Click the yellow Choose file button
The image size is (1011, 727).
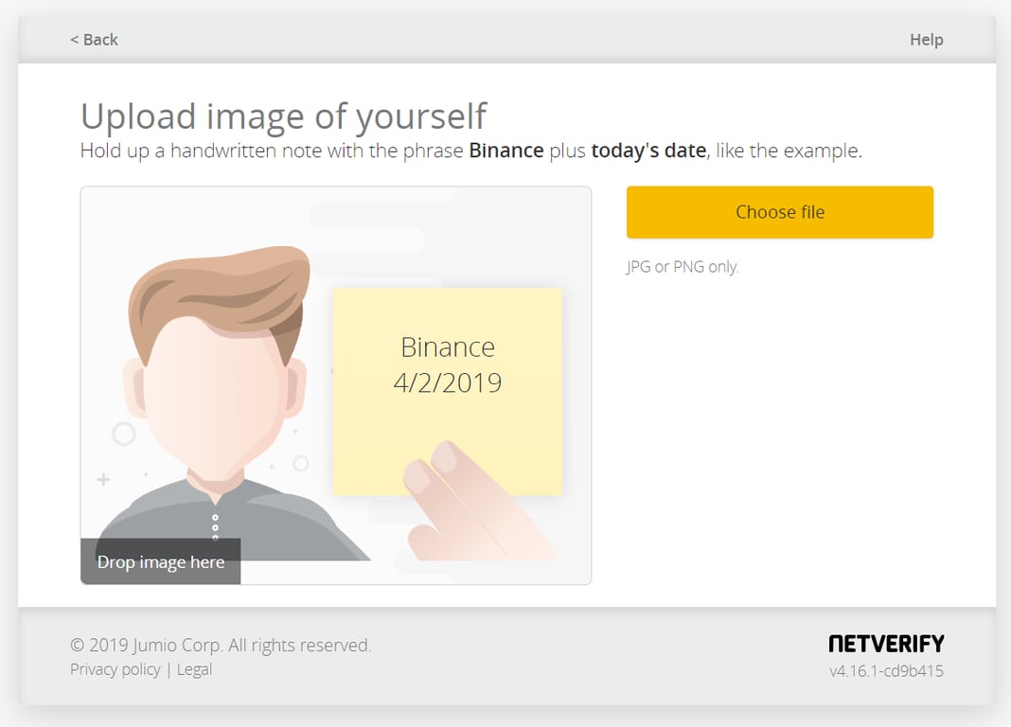coord(779,212)
